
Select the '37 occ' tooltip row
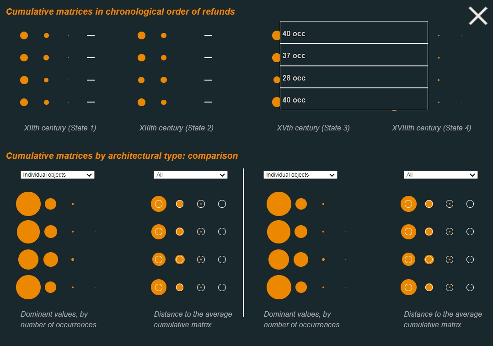[354, 55]
